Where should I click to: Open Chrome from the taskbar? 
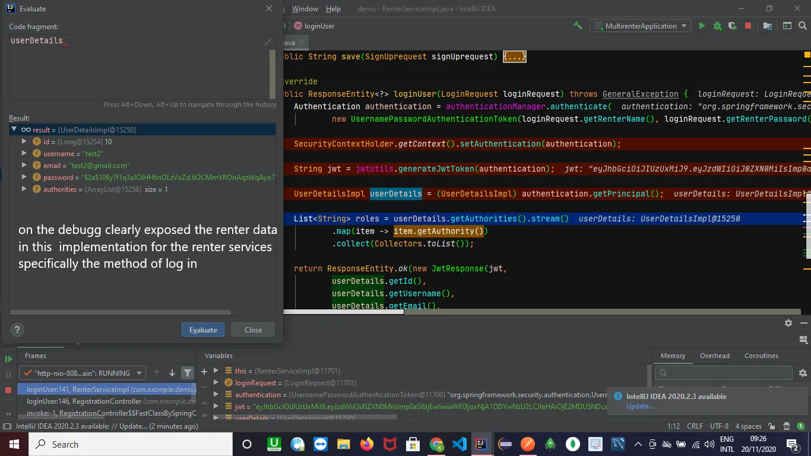pos(436,444)
